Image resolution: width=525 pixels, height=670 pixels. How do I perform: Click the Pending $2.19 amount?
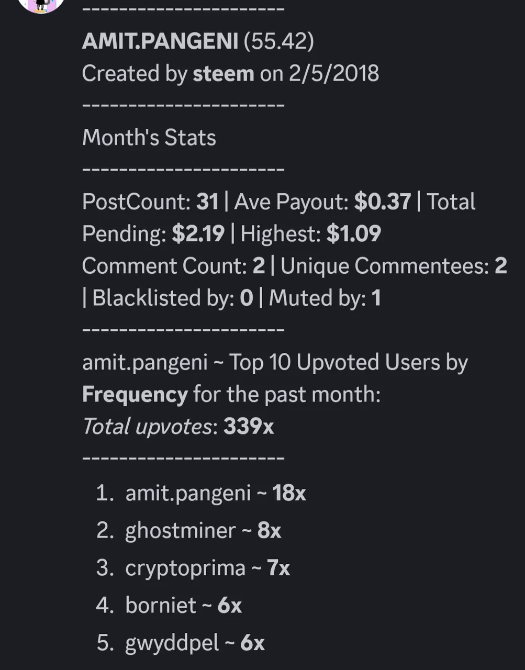(x=198, y=233)
